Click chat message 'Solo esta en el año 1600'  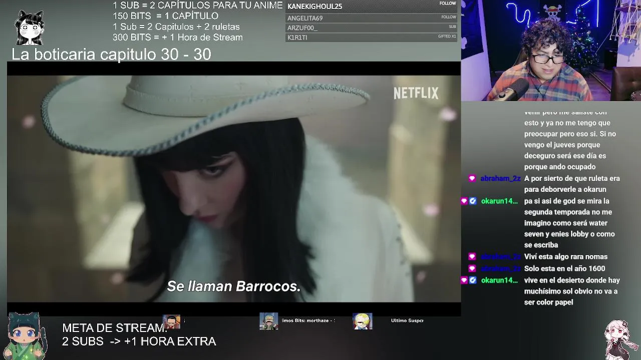(x=564, y=268)
